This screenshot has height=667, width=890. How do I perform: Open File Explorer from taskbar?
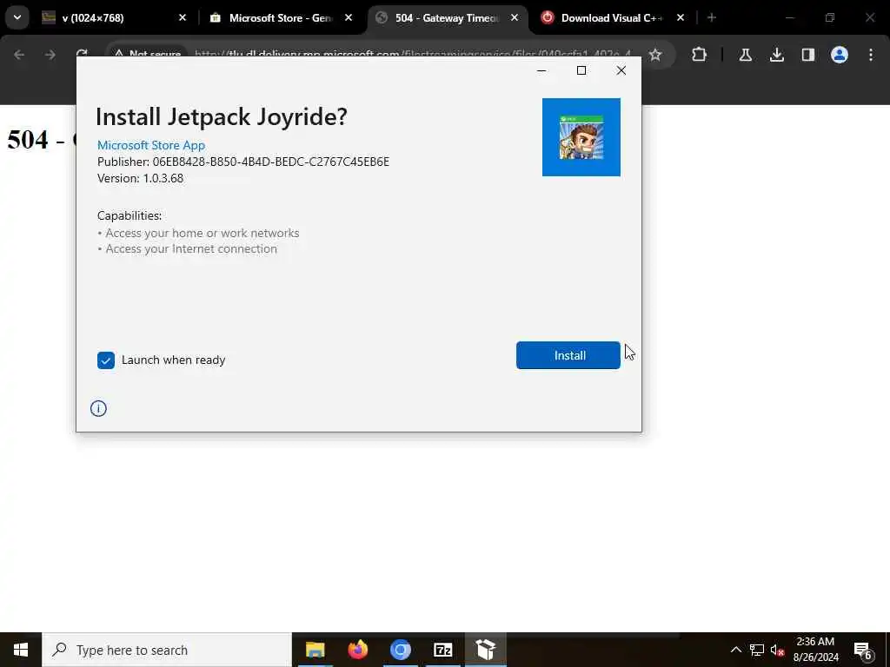tap(315, 650)
